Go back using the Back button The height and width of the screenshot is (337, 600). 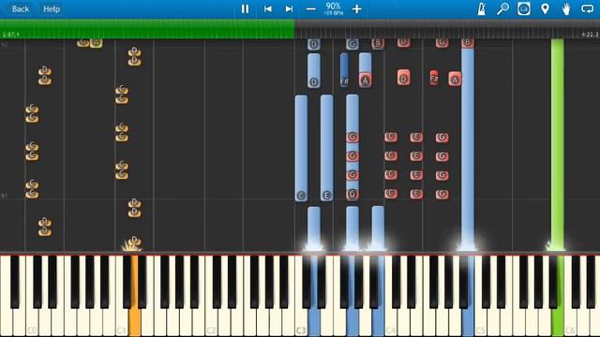(21, 8)
